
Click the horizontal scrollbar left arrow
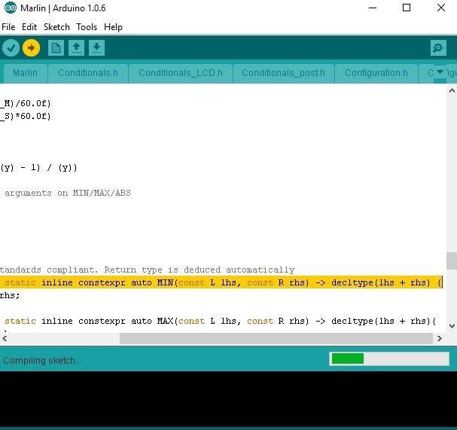5,339
